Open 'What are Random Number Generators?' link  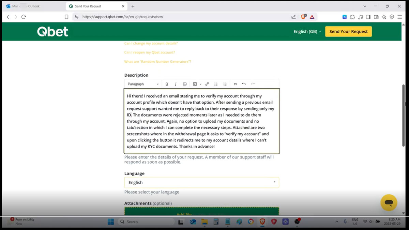(x=157, y=62)
